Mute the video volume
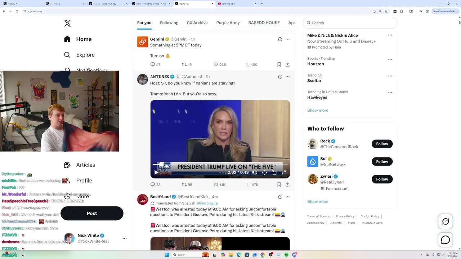This screenshot has height=259, width=461. coord(255,173)
